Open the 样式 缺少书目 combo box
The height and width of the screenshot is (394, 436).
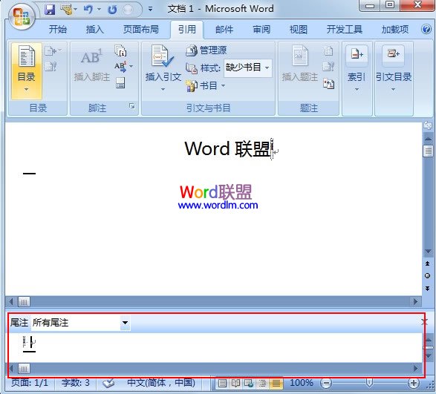[248, 68]
